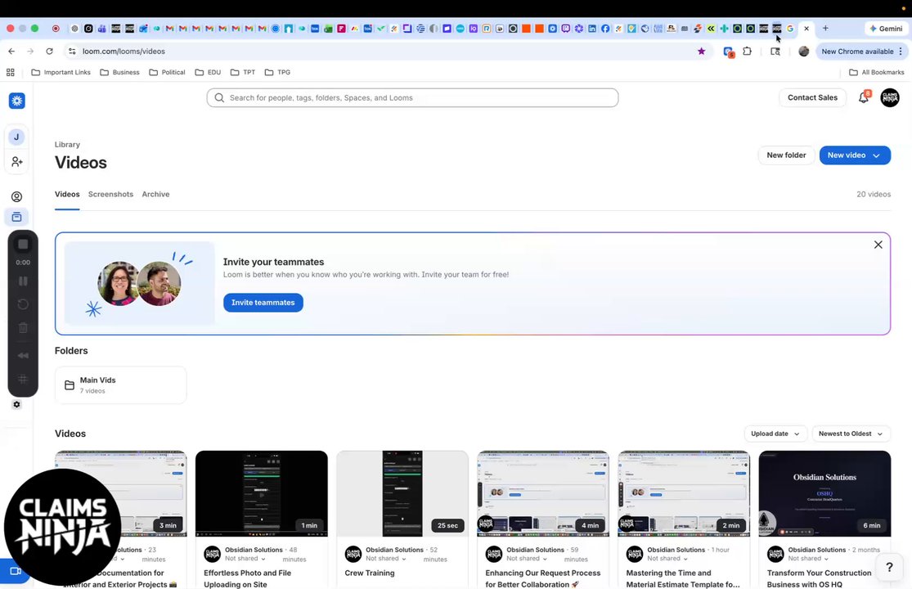
Task: Switch to the Archive tab
Action: click(x=155, y=194)
